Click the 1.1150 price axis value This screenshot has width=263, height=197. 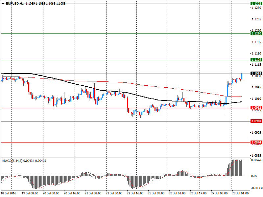(256, 53)
